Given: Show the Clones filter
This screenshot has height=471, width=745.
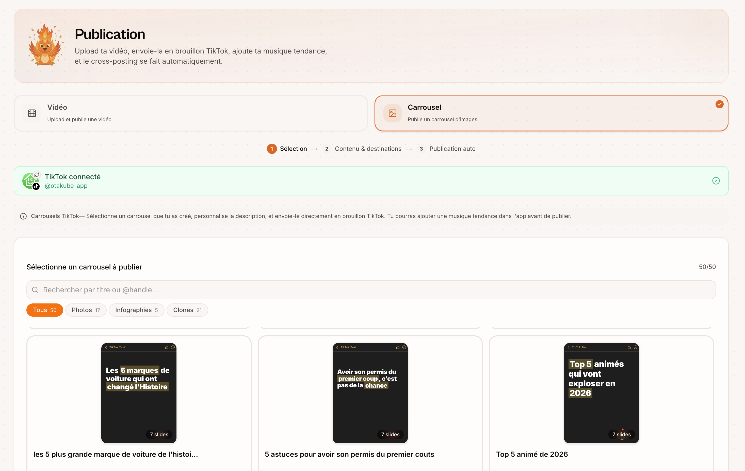Looking at the screenshot, I should [x=187, y=310].
